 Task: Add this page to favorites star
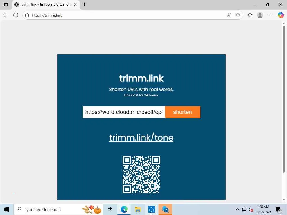click(x=238, y=15)
